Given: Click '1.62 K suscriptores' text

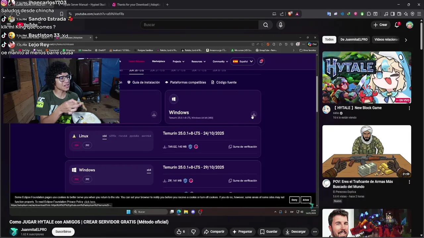Looking at the screenshot, I should [32, 234].
